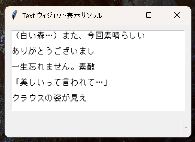Click the line 一生忘れません。素敵

pos(53,67)
